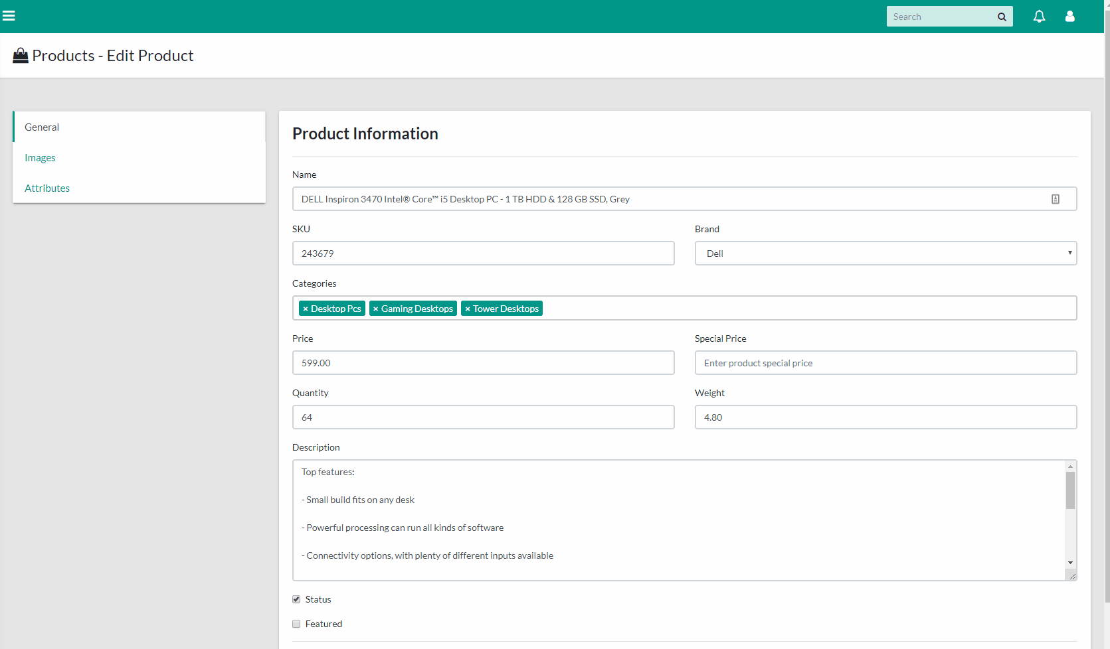Remove the Tower Desktops category tag

(467, 308)
